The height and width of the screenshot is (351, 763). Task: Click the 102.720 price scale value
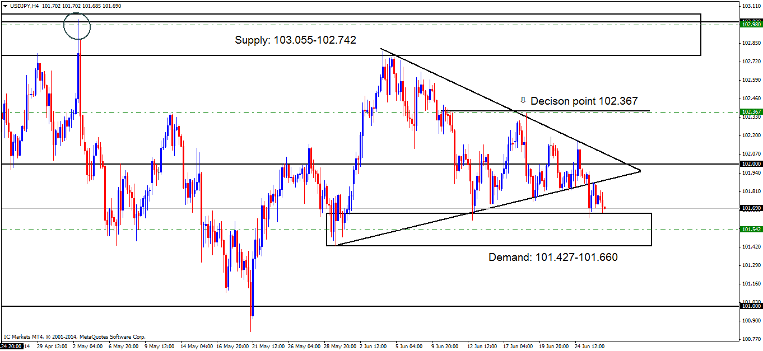[x=751, y=61]
